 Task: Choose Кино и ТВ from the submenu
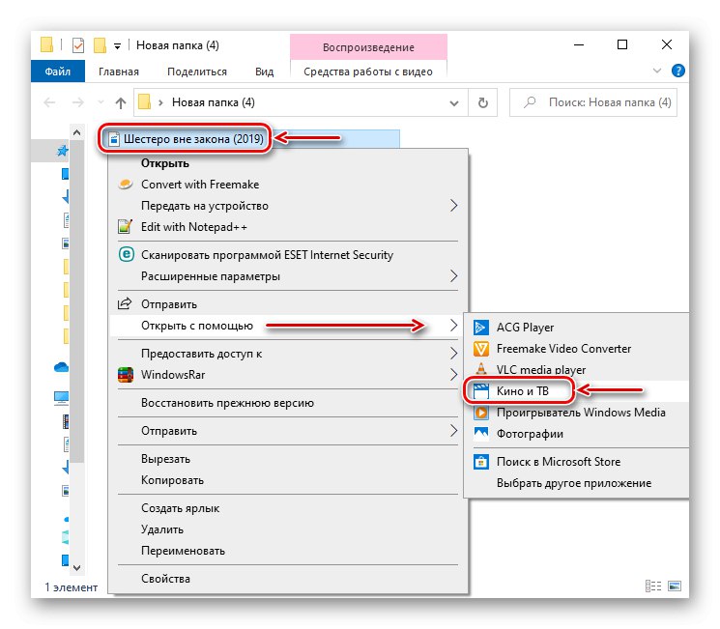pyautogui.click(x=522, y=391)
